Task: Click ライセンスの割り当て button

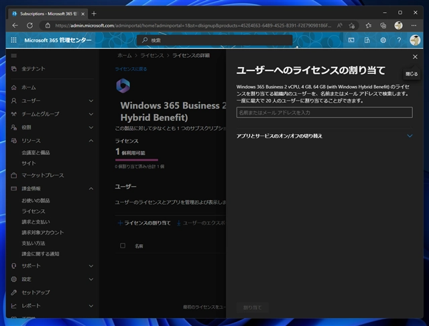Action: click(x=144, y=223)
